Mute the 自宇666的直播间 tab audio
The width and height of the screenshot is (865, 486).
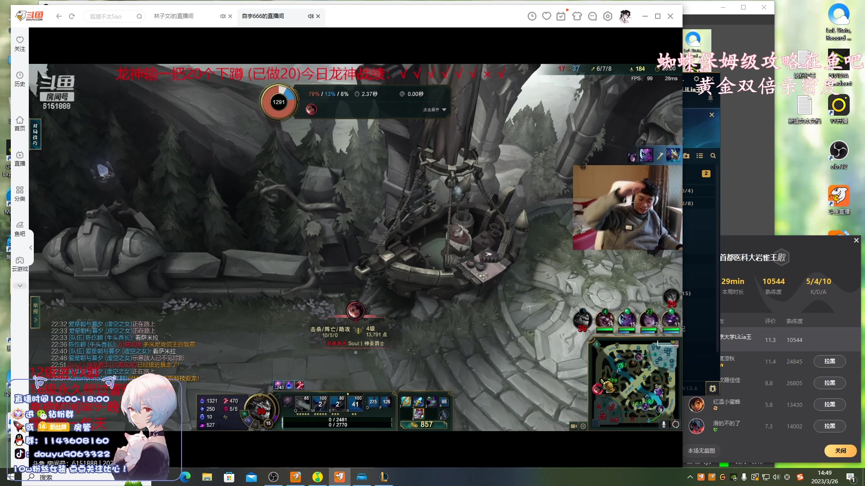(x=310, y=16)
